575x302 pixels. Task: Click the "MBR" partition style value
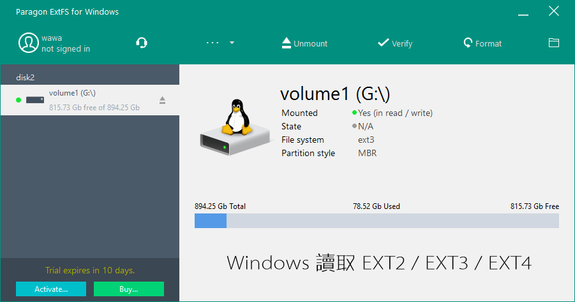[x=367, y=153]
